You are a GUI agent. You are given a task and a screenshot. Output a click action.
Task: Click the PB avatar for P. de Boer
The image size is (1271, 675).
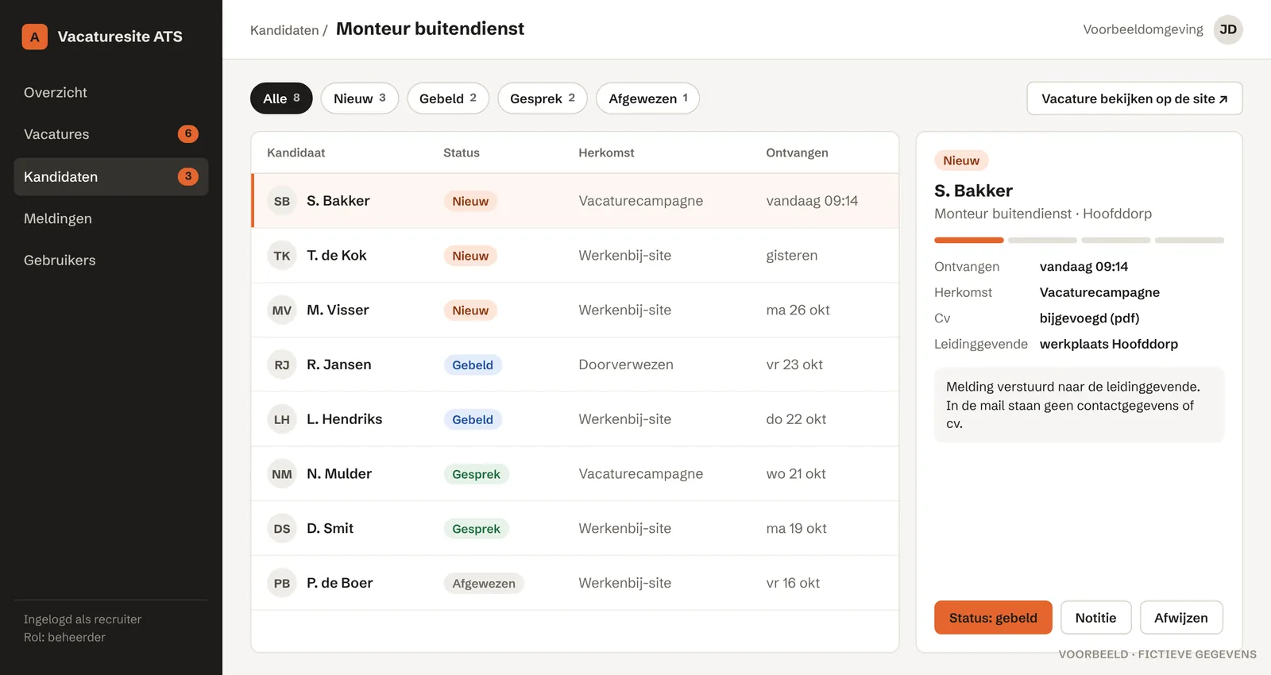coord(282,583)
